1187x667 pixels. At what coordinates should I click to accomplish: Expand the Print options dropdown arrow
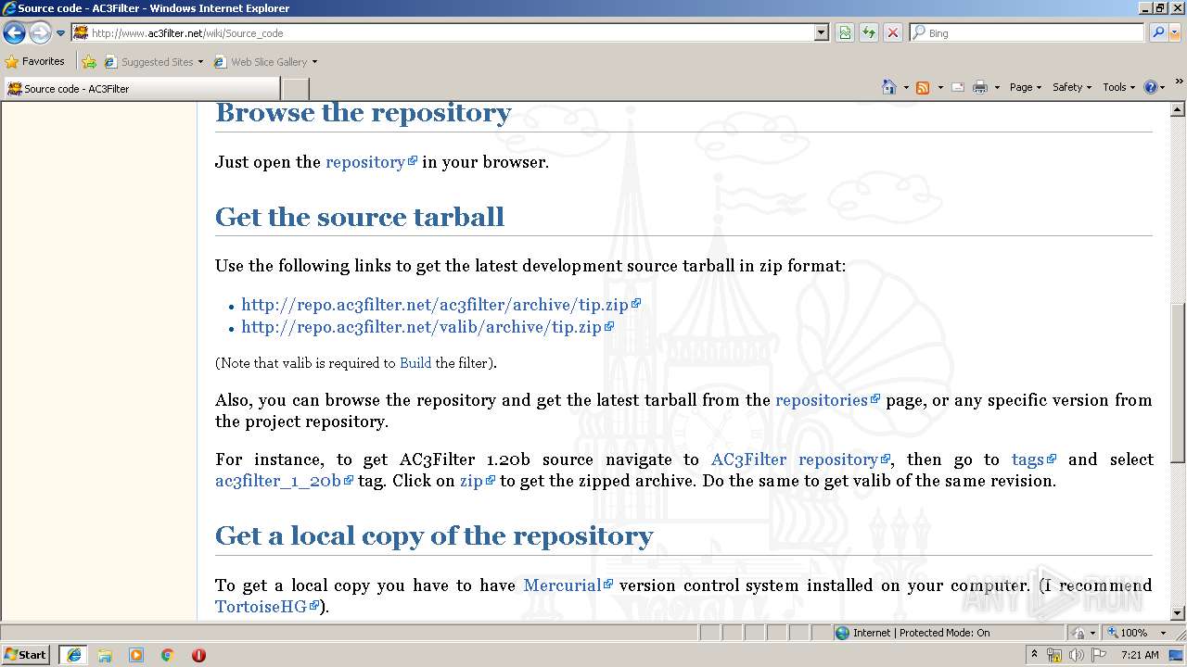pos(997,87)
